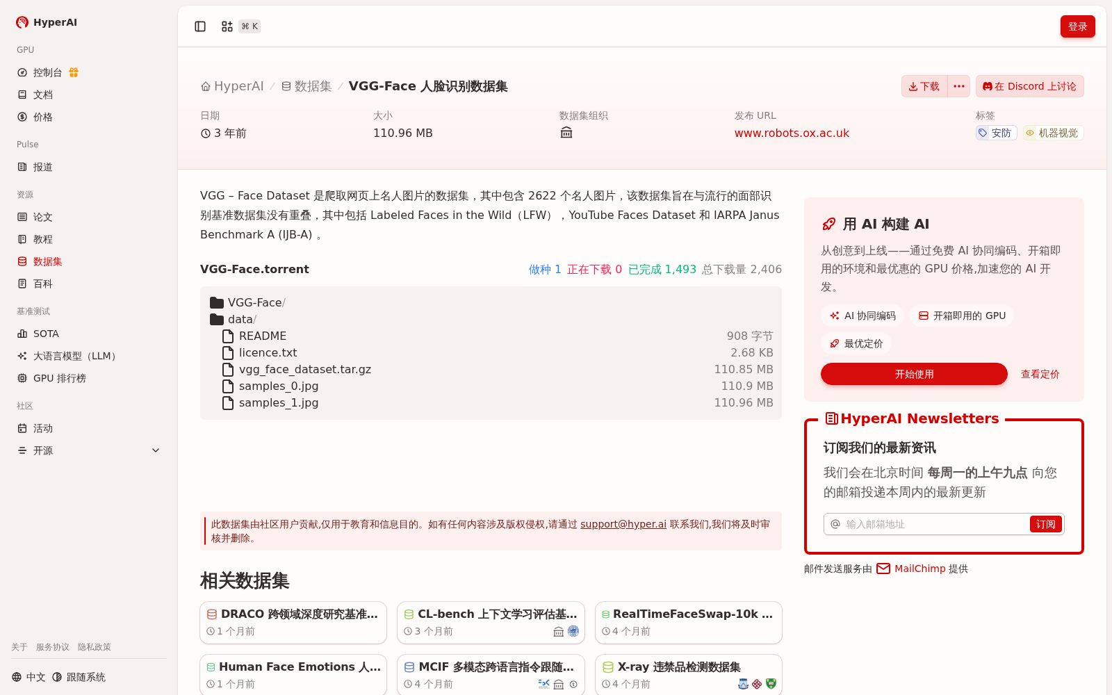The image size is (1112, 695).
Task: Open 控制台 in sidebar
Action: 48,72
